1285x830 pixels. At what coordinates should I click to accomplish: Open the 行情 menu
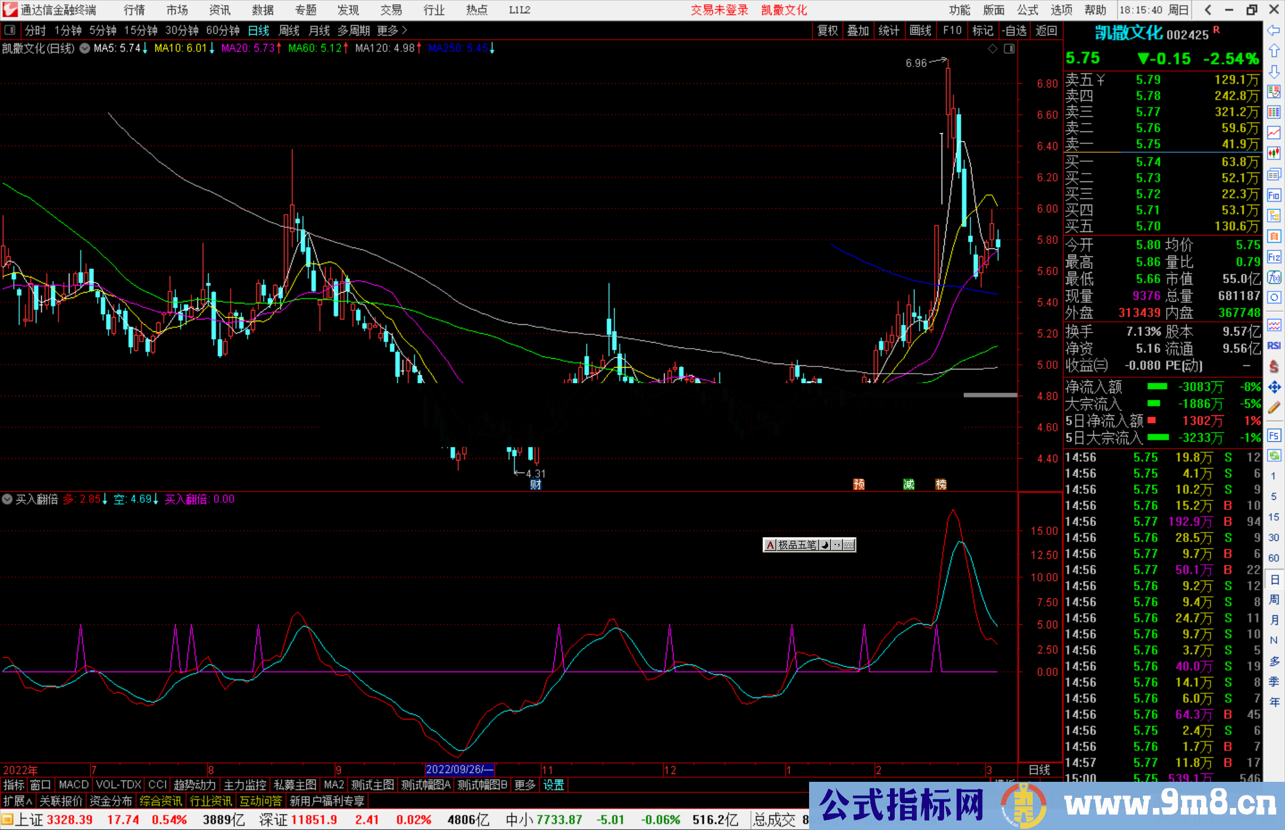click(134, 10)
